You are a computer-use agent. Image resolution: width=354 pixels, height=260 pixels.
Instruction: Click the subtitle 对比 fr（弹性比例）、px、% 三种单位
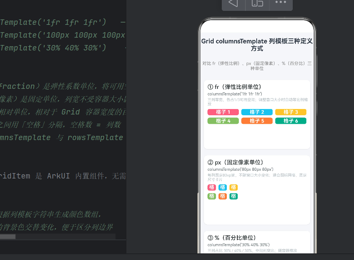tap(257, 66)
